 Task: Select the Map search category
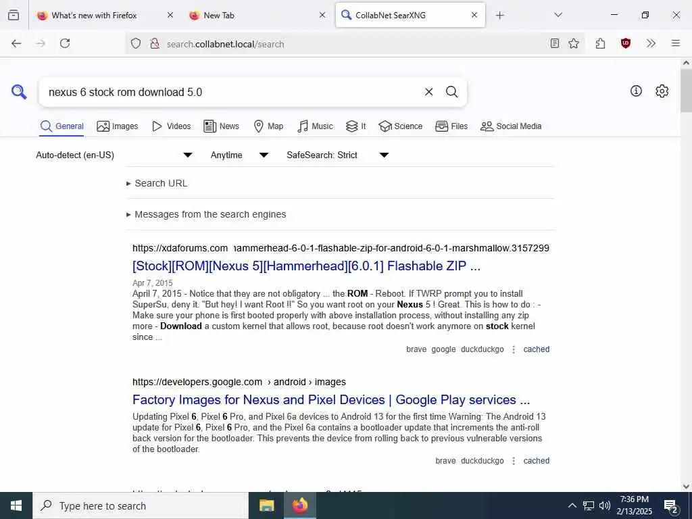pyautogui.click(x=268, y=126)
